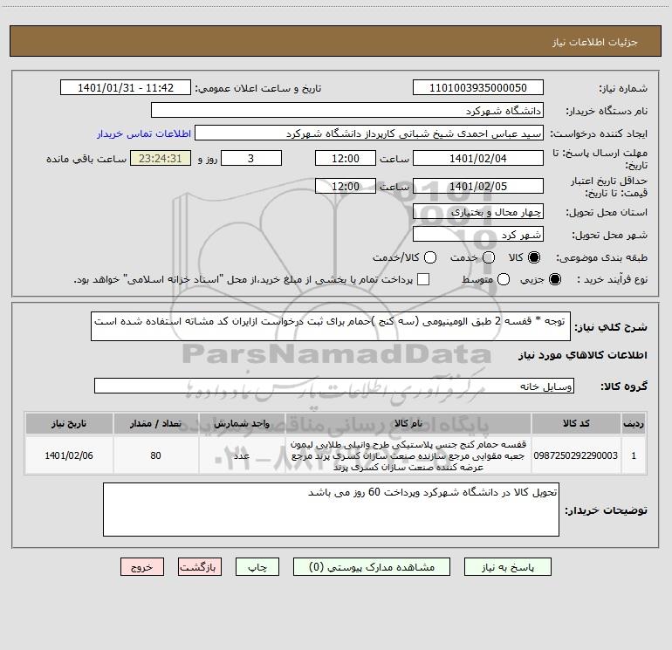Image resolution: width=672 pixels, height=650 pixels.
Task: Click the quantity cell showing 80
Action: point(155,455)
